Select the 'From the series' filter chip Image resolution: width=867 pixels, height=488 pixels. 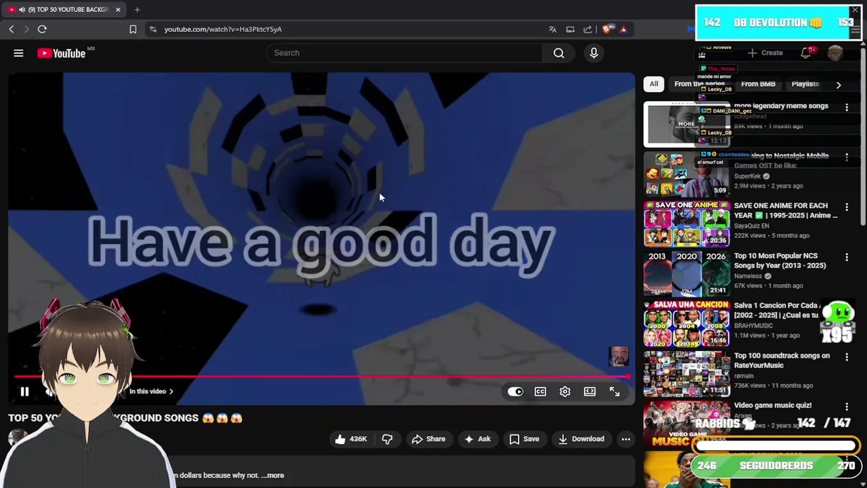point(700,84)
